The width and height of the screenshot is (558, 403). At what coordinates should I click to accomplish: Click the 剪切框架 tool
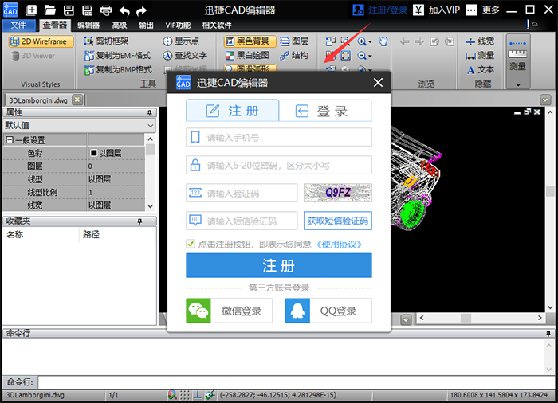pos(106,41)
